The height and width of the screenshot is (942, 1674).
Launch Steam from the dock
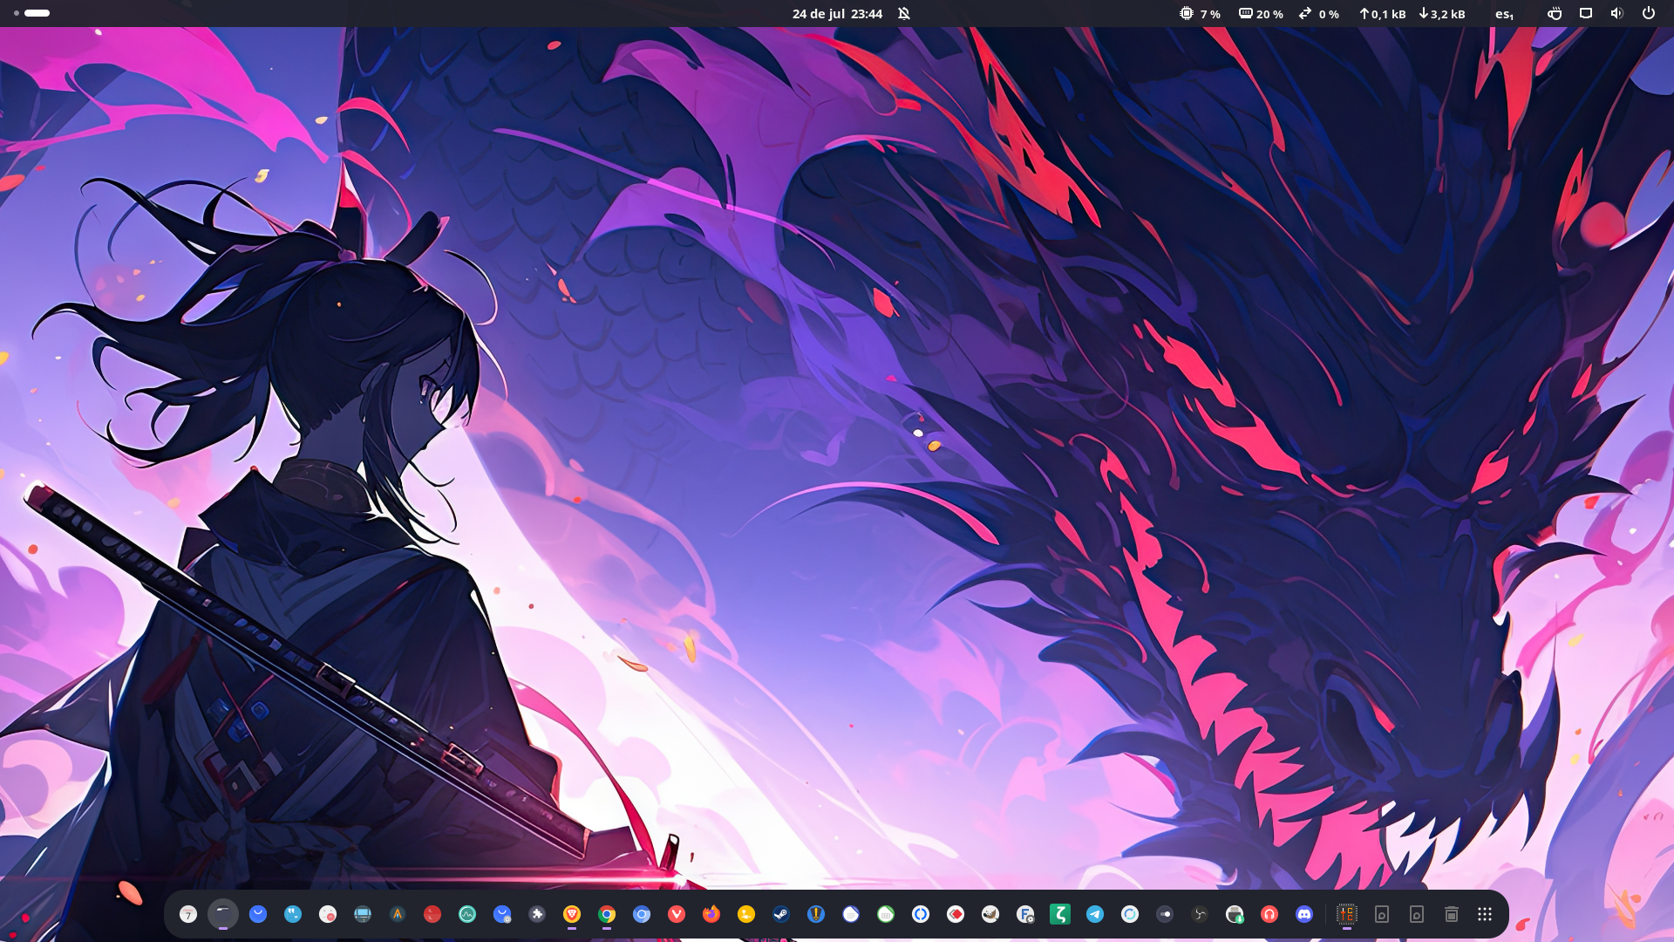point(781,914)
